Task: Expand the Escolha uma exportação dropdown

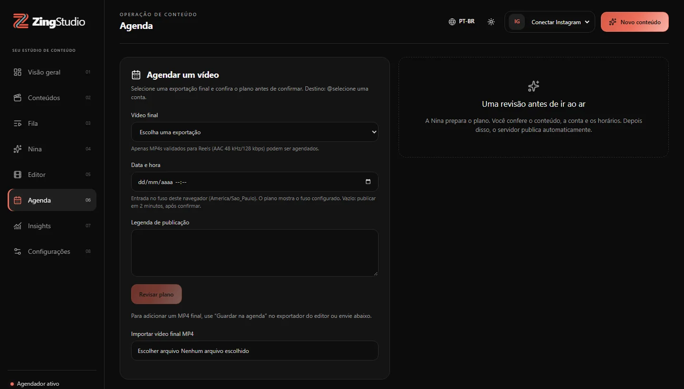Action: tap(255, 132)
